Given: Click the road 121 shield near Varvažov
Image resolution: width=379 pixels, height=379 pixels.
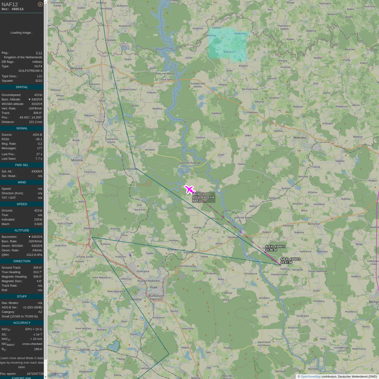Looking at the screenshot, I should pyautogui.click(x=131, y=149).
